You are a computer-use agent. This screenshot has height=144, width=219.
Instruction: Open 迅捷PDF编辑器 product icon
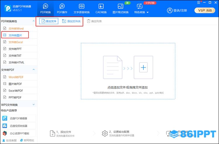pyautogui.click(x=5, y=118)
